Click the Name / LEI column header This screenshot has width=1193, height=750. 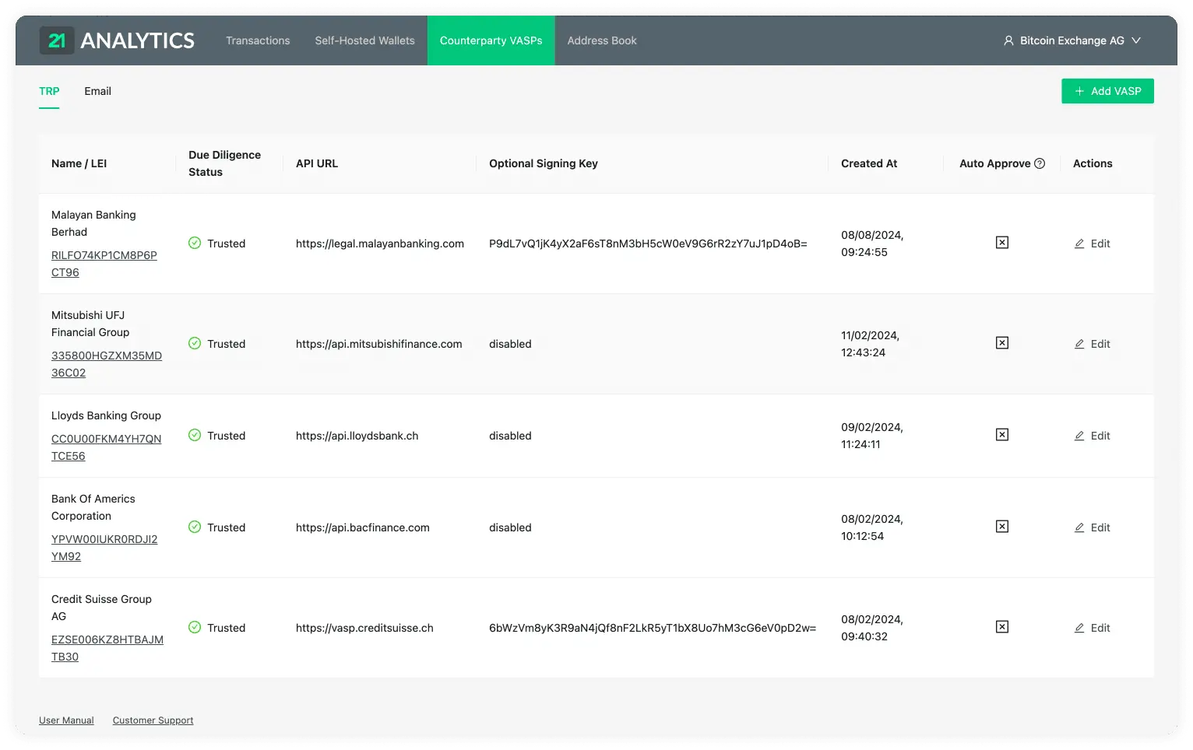(79, 163)
